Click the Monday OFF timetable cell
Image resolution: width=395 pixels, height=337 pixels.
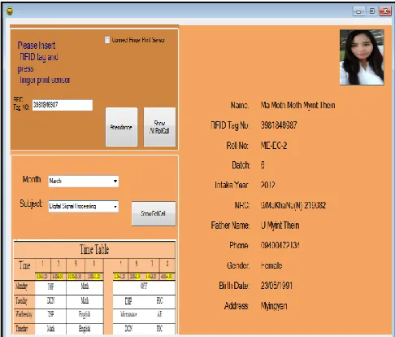coord(144,287)
